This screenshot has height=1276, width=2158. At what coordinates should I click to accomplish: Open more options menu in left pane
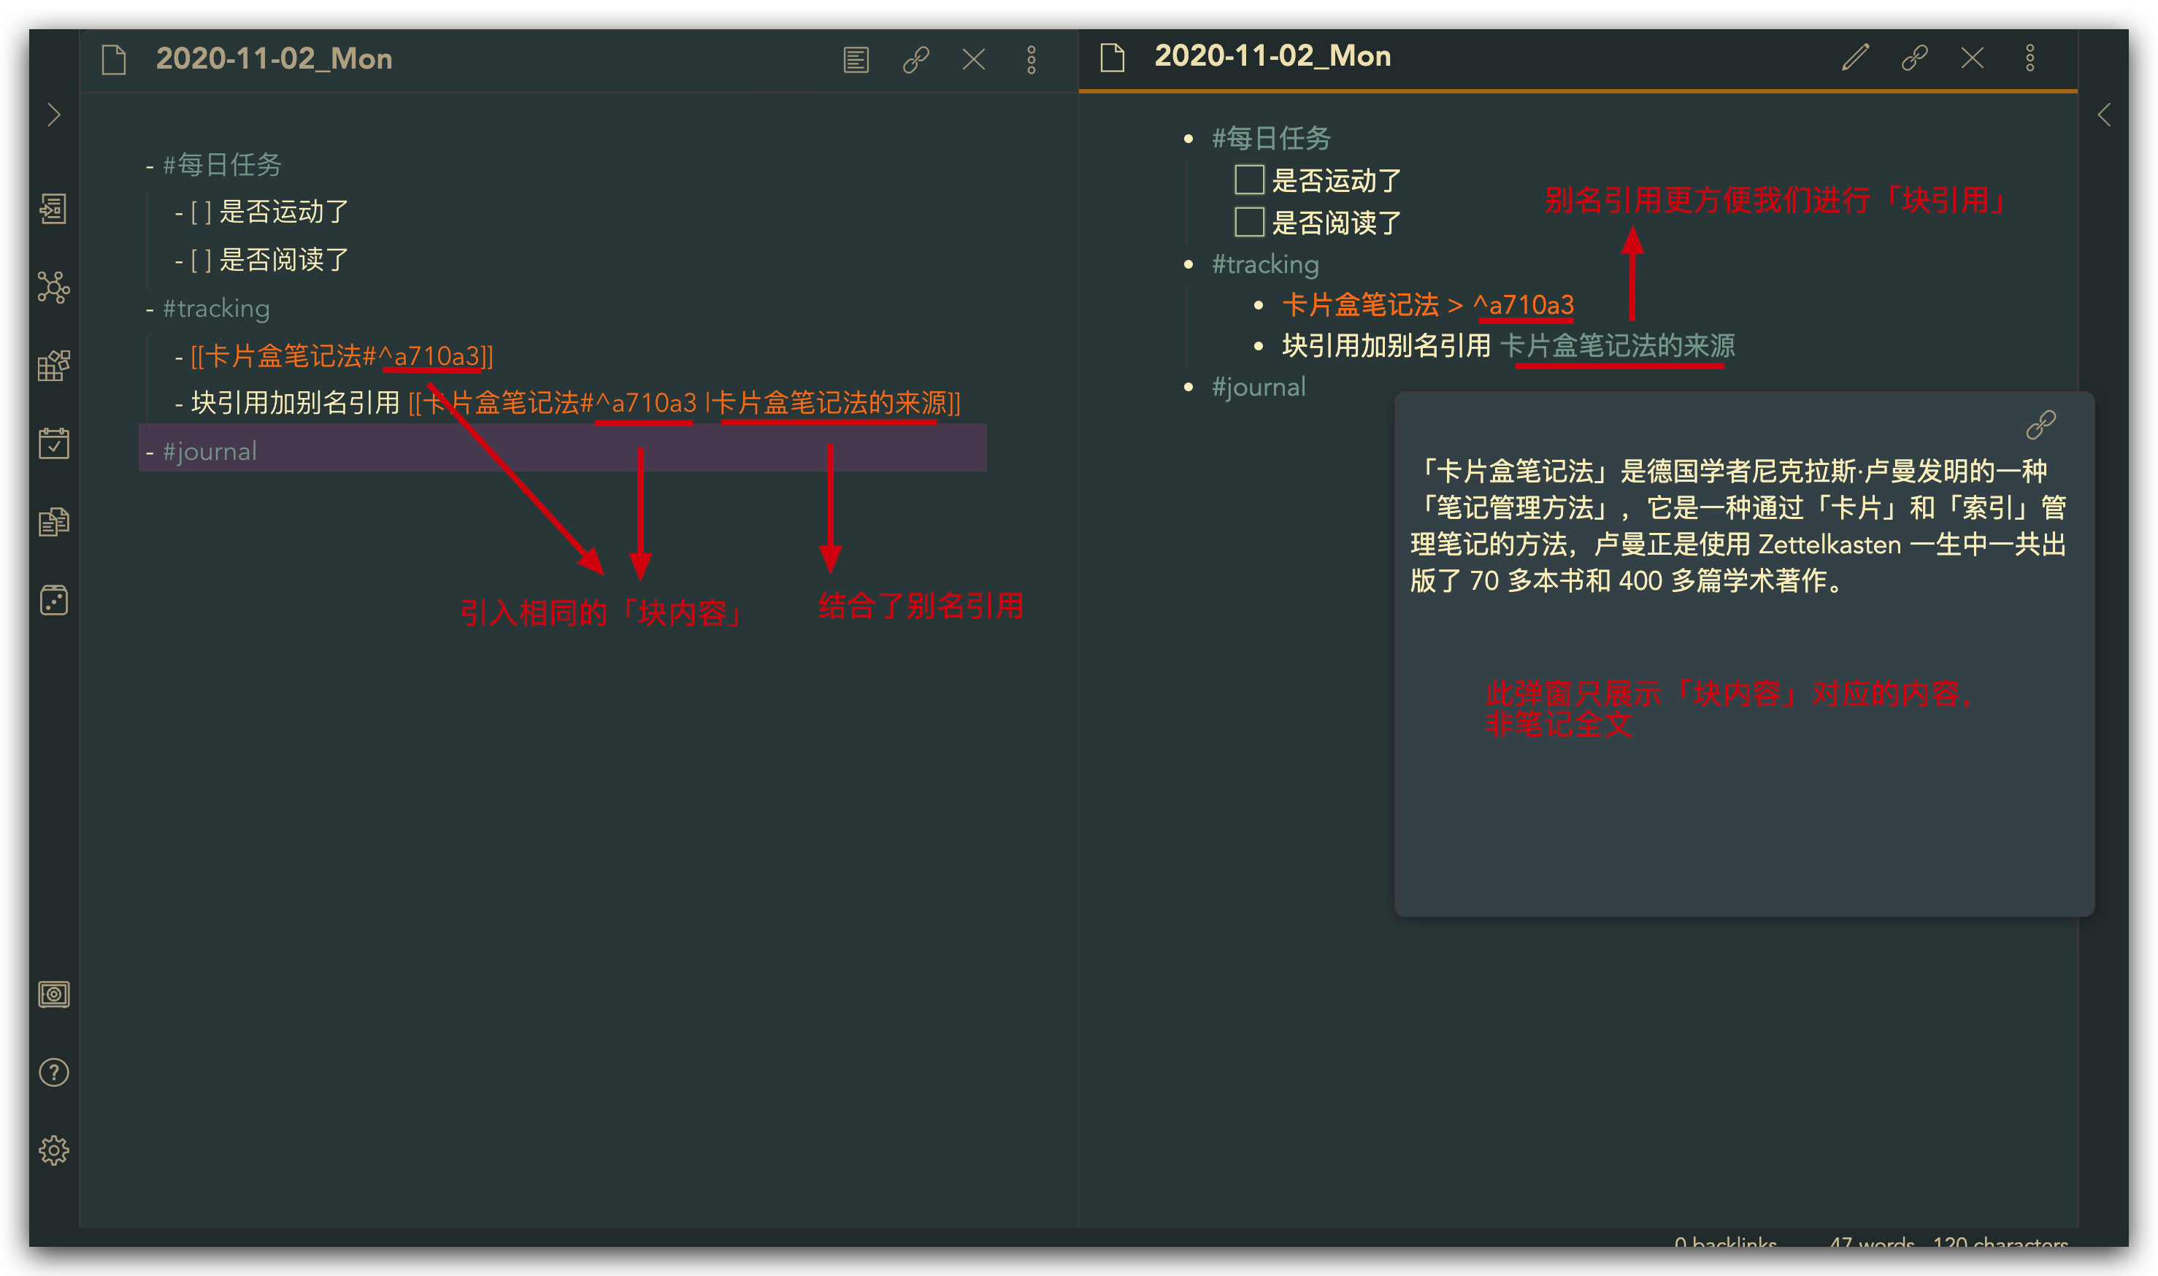pos(1032,59)
